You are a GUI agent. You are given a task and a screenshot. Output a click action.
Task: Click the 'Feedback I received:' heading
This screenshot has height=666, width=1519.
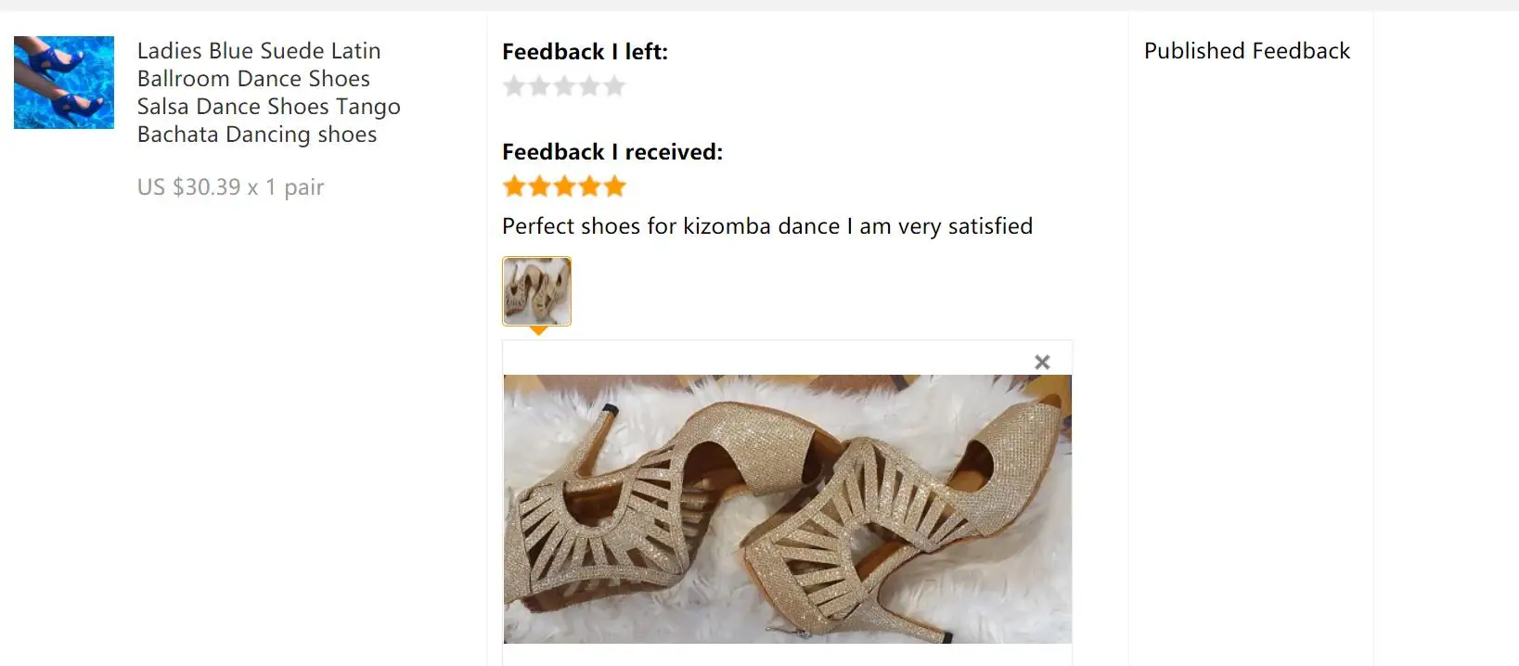(x=611, y=152)
